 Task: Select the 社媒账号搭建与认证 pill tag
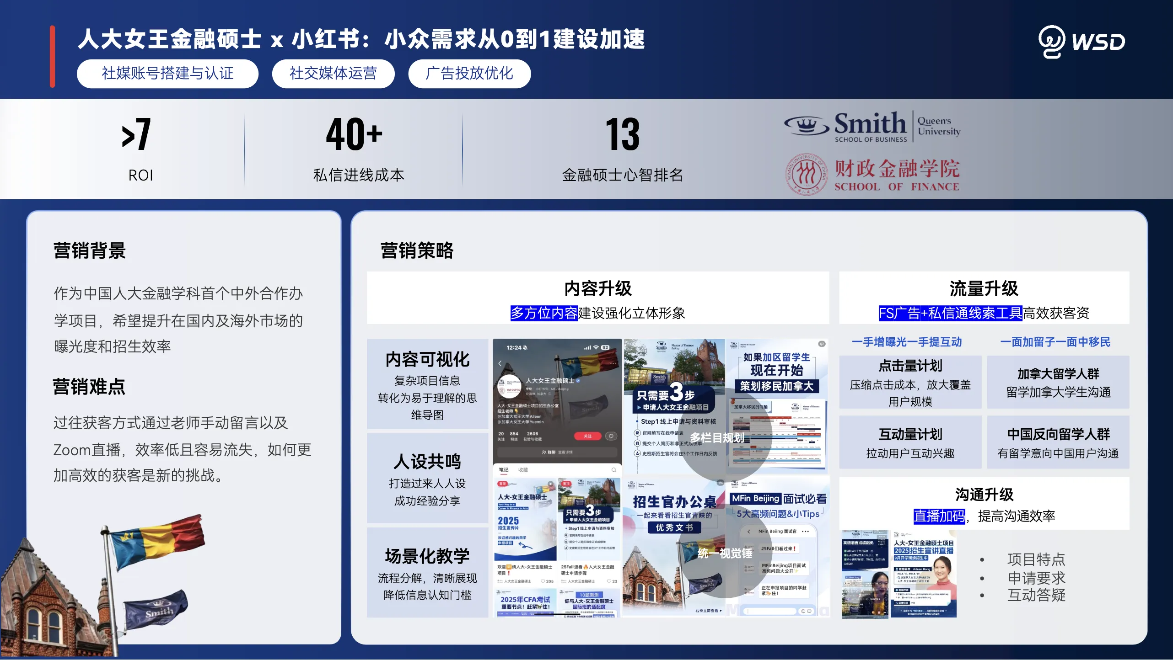(167, 73)
